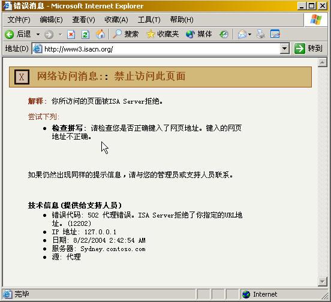
Task: Open the 工具(T) menu
Action: [149, 20]
